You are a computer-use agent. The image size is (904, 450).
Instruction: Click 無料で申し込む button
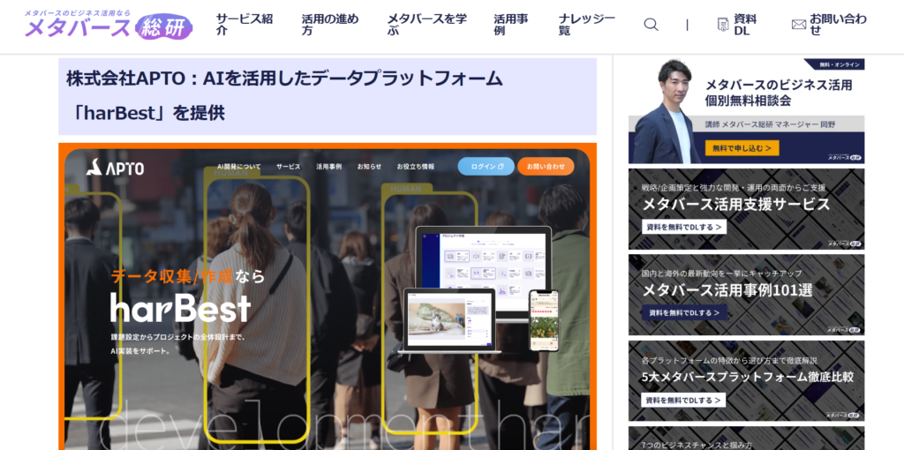742,148
